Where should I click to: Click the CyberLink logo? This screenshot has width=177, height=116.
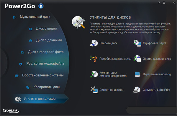(x=11, y=111)
